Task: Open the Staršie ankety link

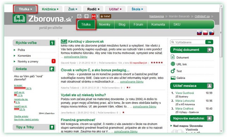Action: (21, 116)
